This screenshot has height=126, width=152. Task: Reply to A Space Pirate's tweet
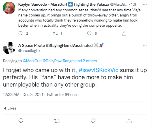click(21, 121)
